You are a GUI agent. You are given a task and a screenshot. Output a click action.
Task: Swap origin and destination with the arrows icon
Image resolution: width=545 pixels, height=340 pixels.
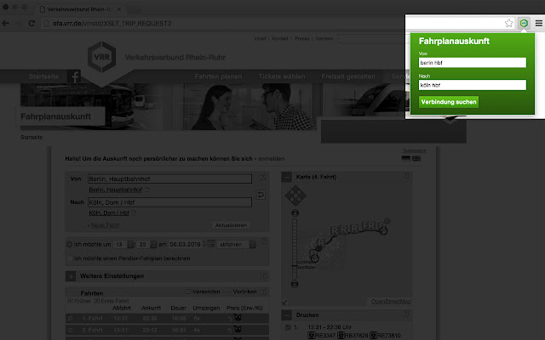click(261, 195)
